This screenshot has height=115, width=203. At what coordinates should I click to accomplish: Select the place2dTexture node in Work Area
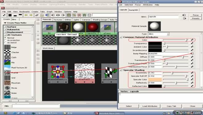click(x=58, y=73)
